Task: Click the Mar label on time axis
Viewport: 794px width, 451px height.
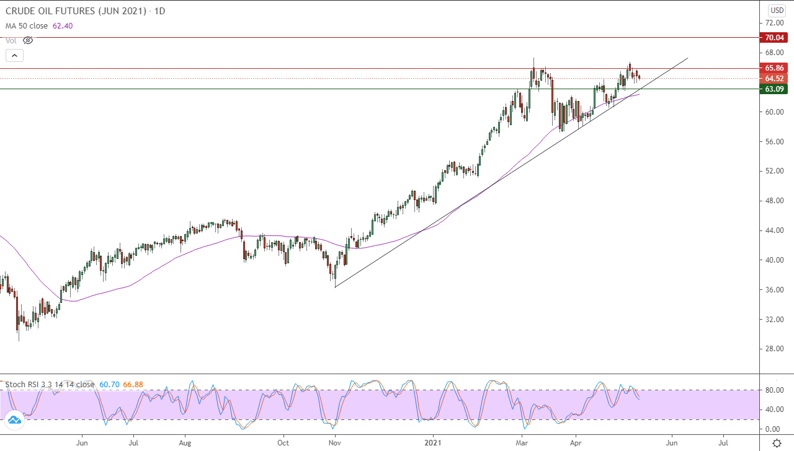Action: coord(522,444)
